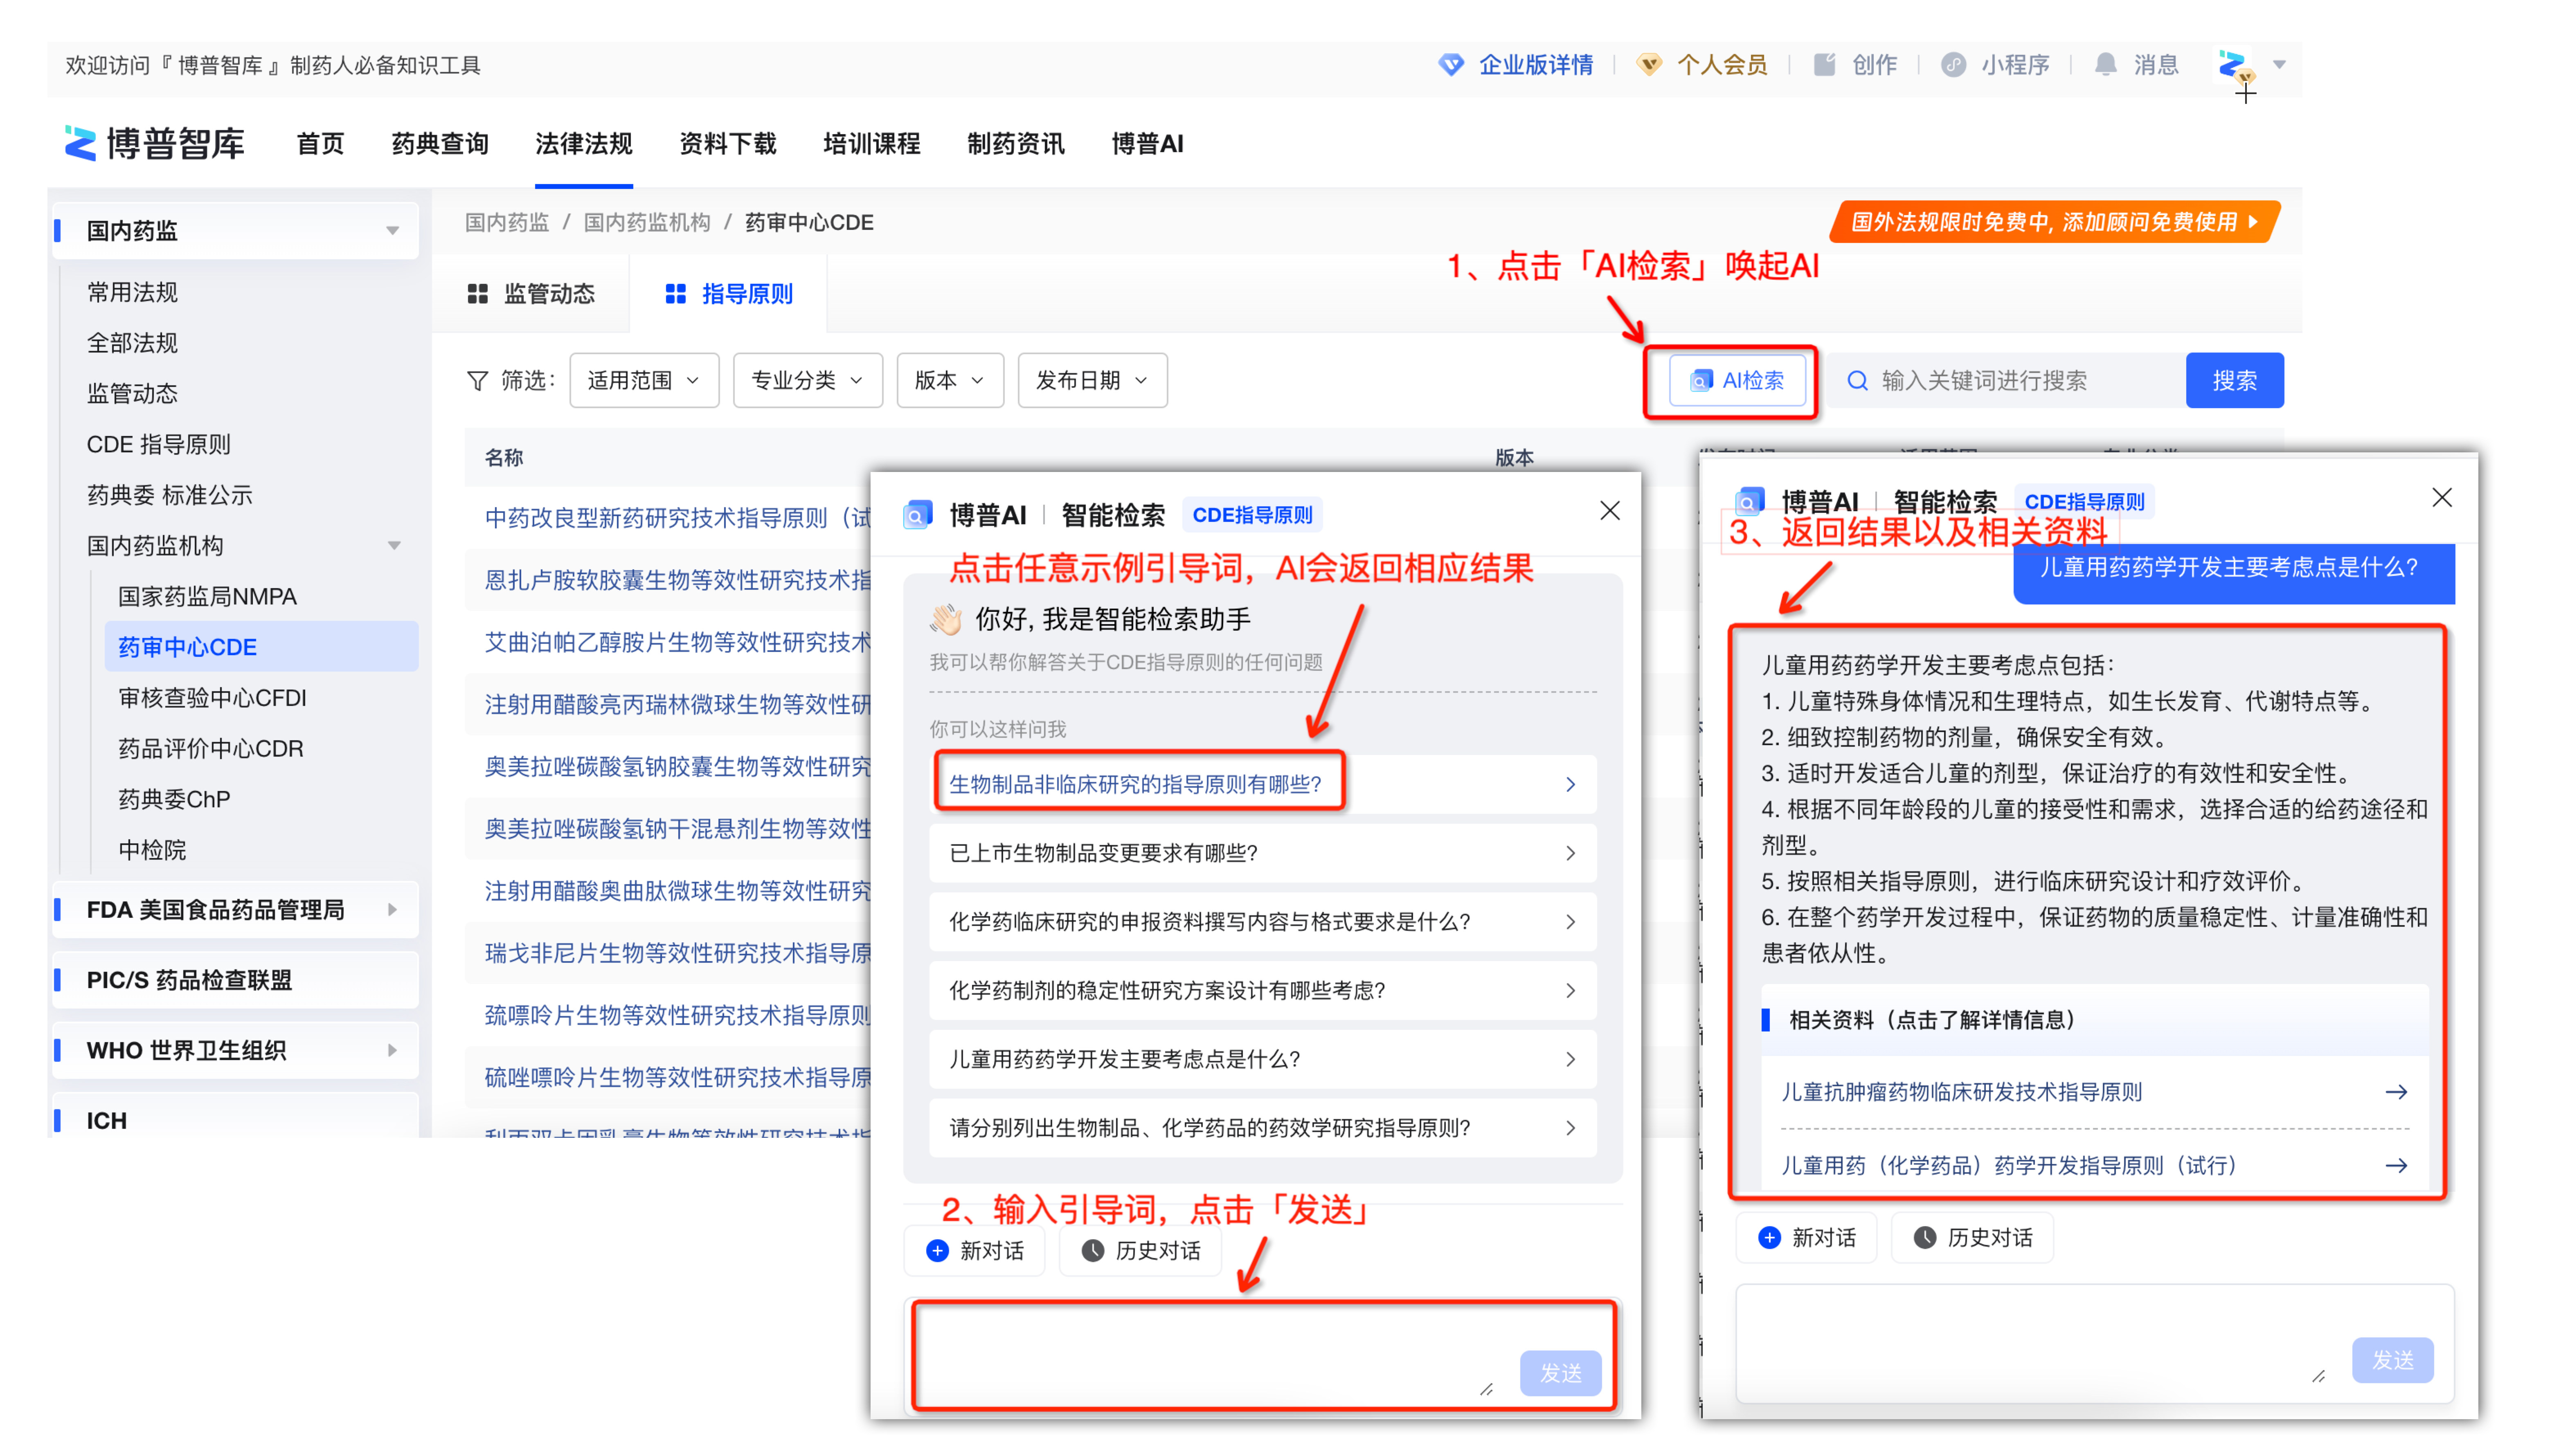Click chevron on 请分别列出生物制品 question
Image resolution: width=2552 pixels, height=1456 pixels.
[x=1571, y=1128]
